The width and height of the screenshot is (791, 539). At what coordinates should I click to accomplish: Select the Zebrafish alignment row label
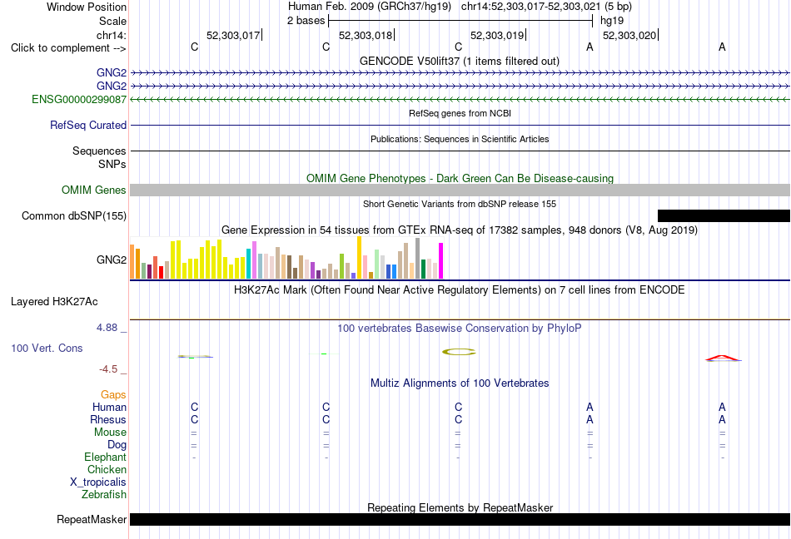[x=104, y=495]
